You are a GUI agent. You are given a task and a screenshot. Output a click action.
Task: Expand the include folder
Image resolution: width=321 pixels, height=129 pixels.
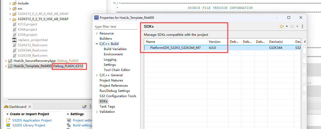pos(10,3)
